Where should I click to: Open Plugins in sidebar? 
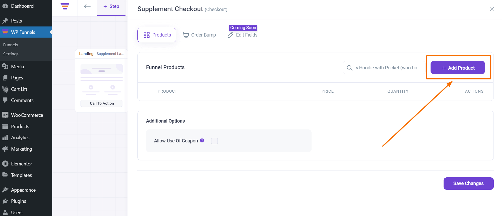[x=19, y=201]
